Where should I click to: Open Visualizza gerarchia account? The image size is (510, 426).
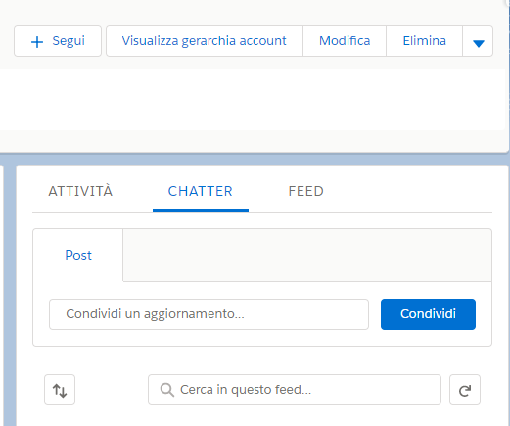[205, 41]
